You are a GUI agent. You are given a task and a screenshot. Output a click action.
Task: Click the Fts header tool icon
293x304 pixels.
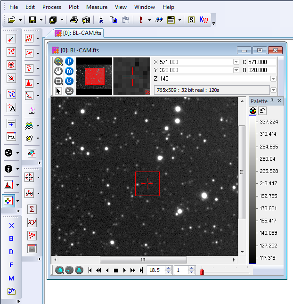11,137
